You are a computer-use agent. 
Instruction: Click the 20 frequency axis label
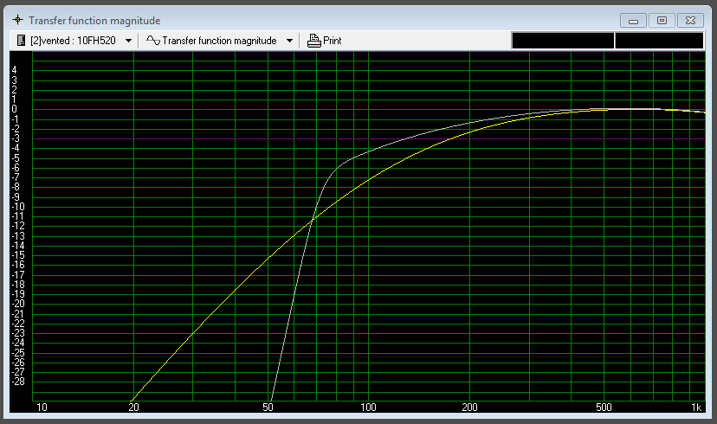click(x=133, y=407)
